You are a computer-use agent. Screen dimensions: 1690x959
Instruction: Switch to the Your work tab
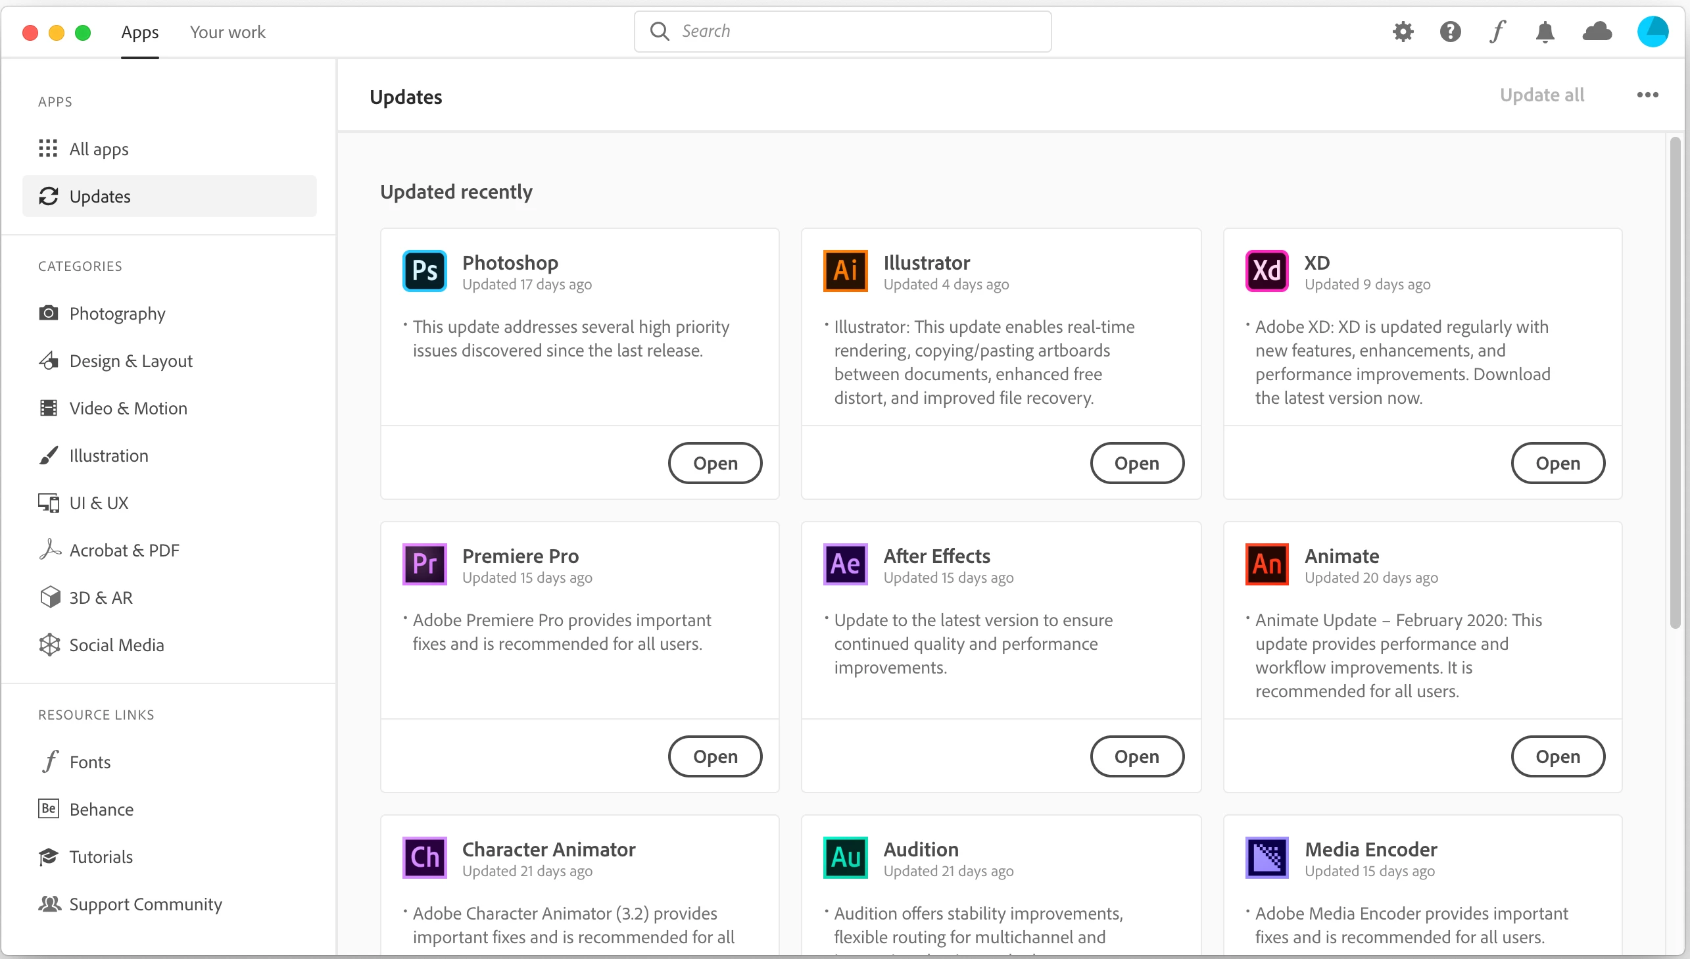tap(228, 32)
